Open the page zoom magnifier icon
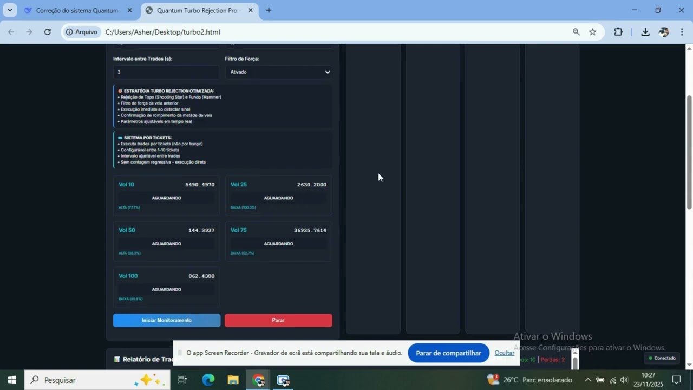Image resolution: width=693 pixels, height=390 pixels. click(x=576, y=32)
